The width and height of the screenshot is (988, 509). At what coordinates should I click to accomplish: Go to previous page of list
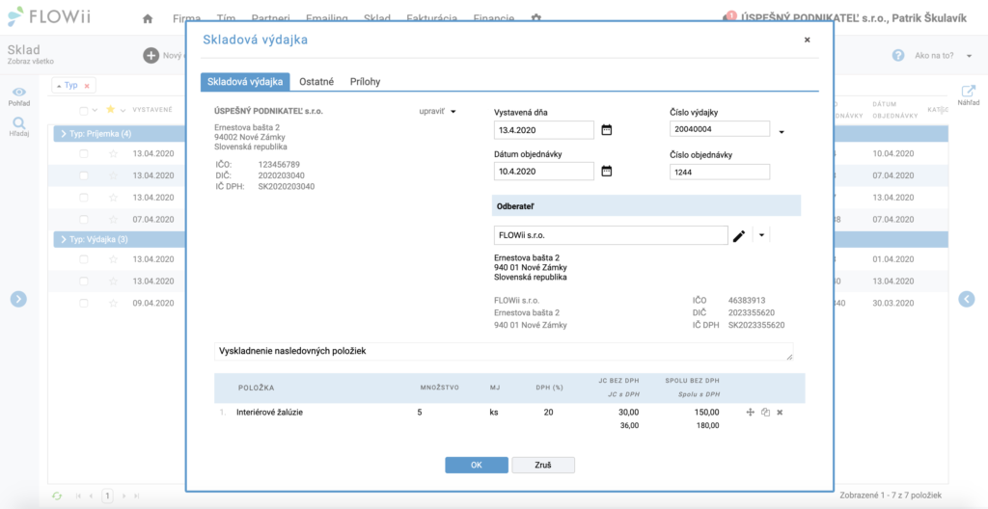tap(91, 496)
